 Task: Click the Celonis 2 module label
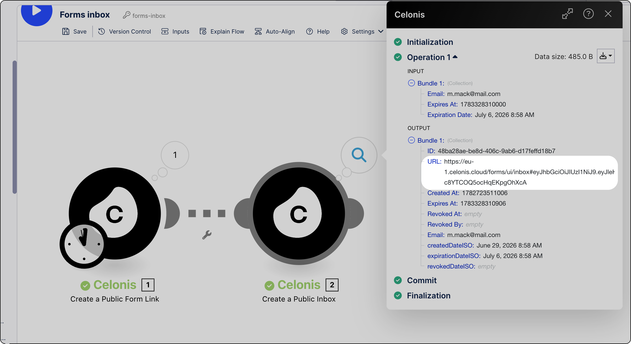[x=299, y=285]
